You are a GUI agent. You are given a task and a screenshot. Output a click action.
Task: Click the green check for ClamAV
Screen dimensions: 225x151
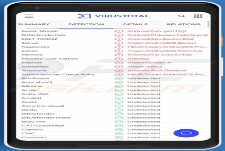pos(119,130)
